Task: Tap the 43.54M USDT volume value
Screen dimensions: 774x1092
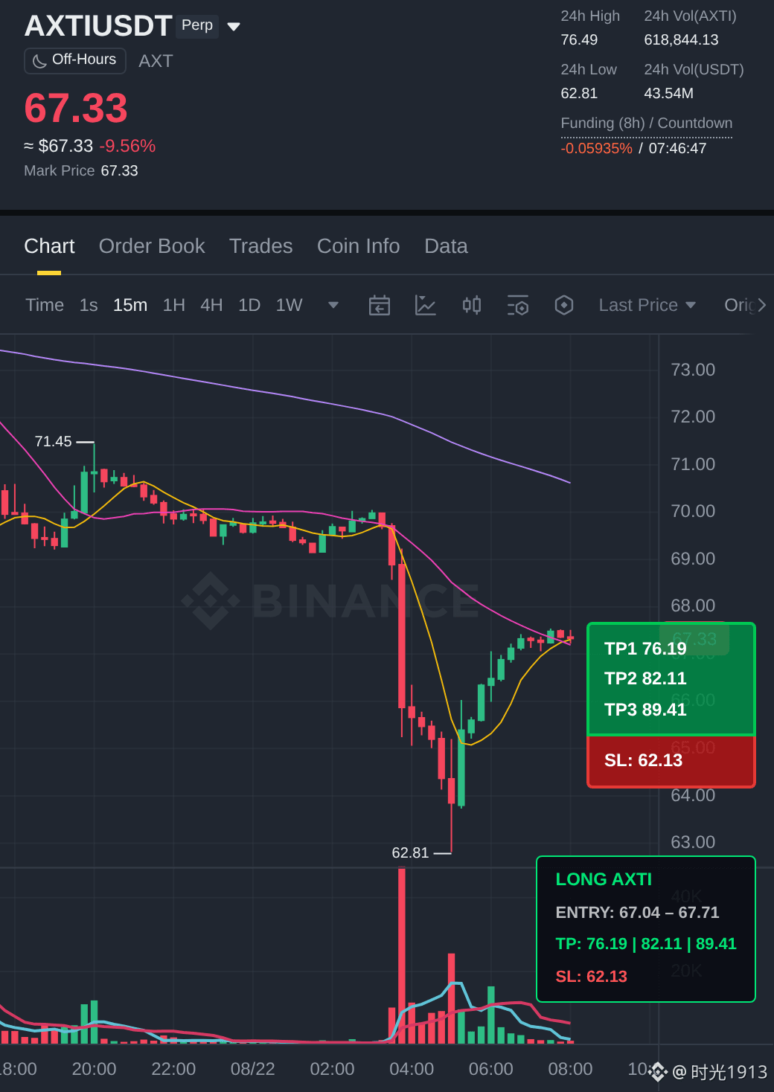Action: point(668,94)
